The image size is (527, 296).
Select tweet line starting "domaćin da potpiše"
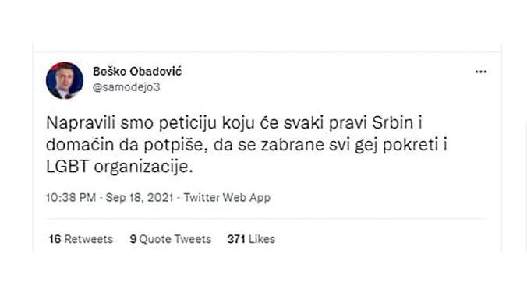coord(246,145)
